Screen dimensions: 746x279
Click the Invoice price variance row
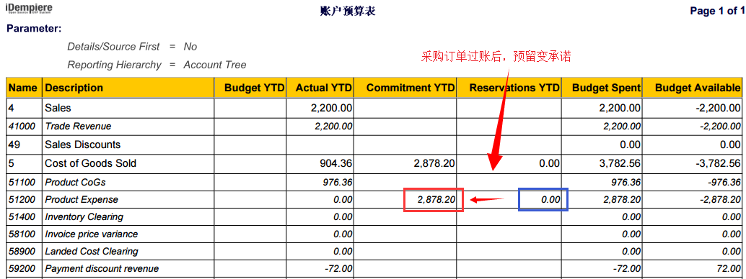coord(374,234)
